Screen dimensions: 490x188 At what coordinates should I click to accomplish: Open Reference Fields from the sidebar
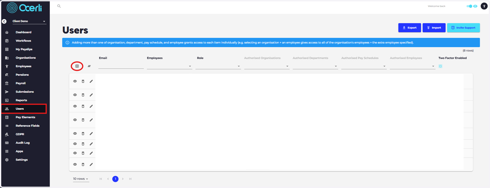click(x=27, y=126)
